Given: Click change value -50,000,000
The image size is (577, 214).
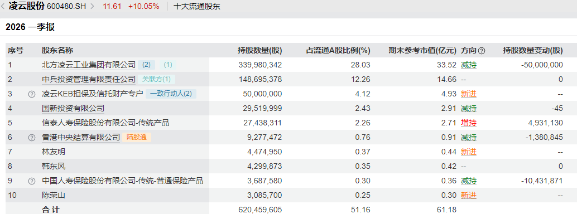Looking at the screenshot, I should tap(542, 65).
